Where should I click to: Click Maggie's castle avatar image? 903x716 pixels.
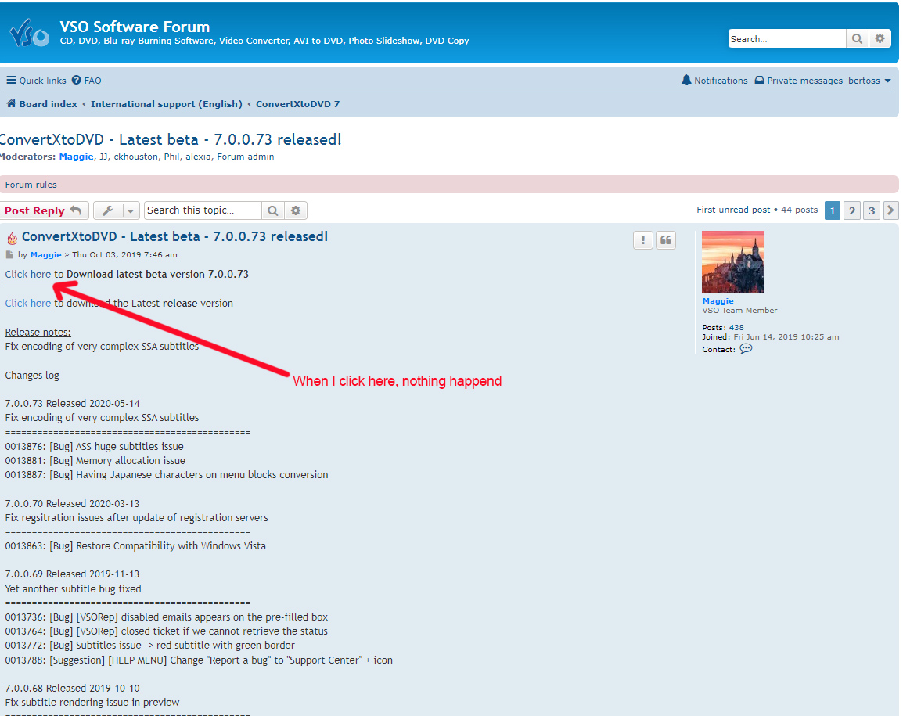coord(733,262)
